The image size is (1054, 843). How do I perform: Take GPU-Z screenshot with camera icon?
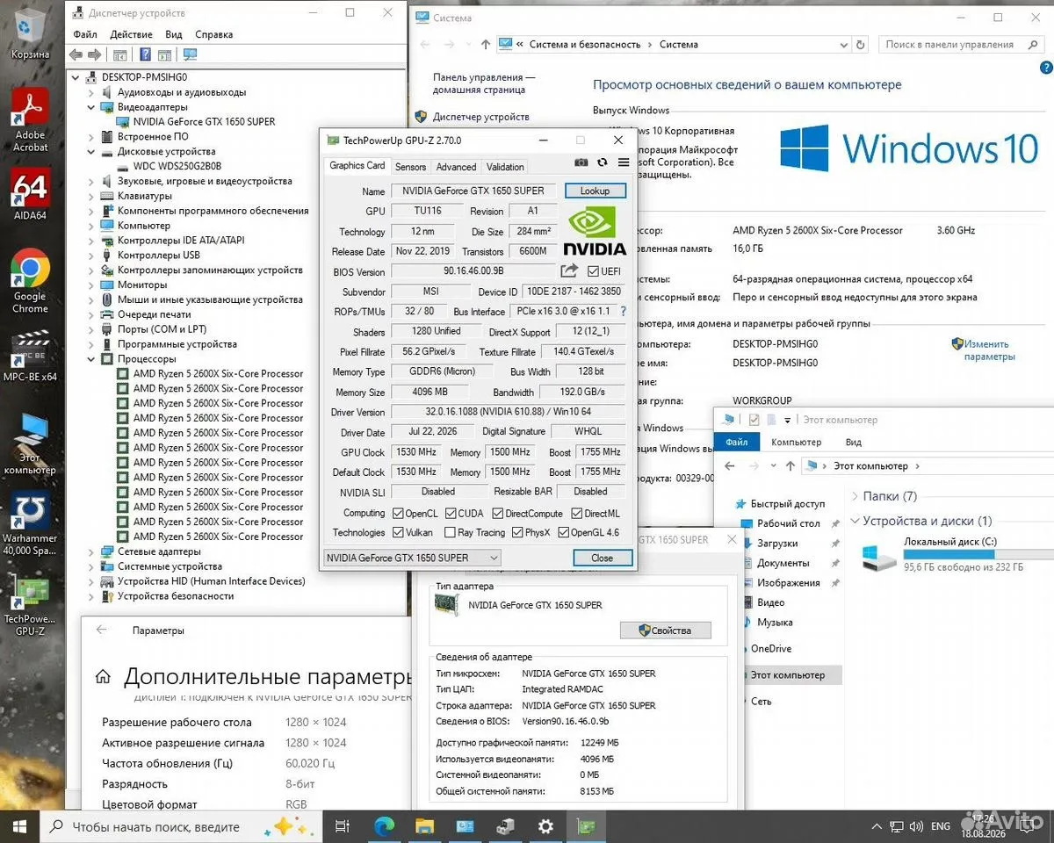tap(581, 162)
